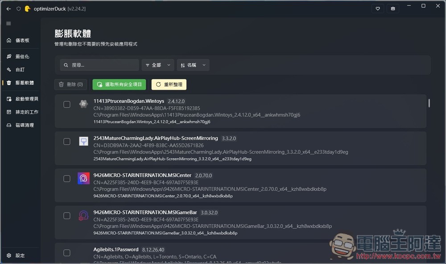The width and height of the screenshot is (446, 264).
Task: Click 選取所有安全項目 green button
Action: click(x=119, y=84)
